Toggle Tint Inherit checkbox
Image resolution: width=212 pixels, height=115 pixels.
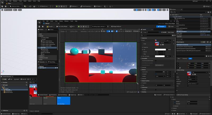[167, 49]
